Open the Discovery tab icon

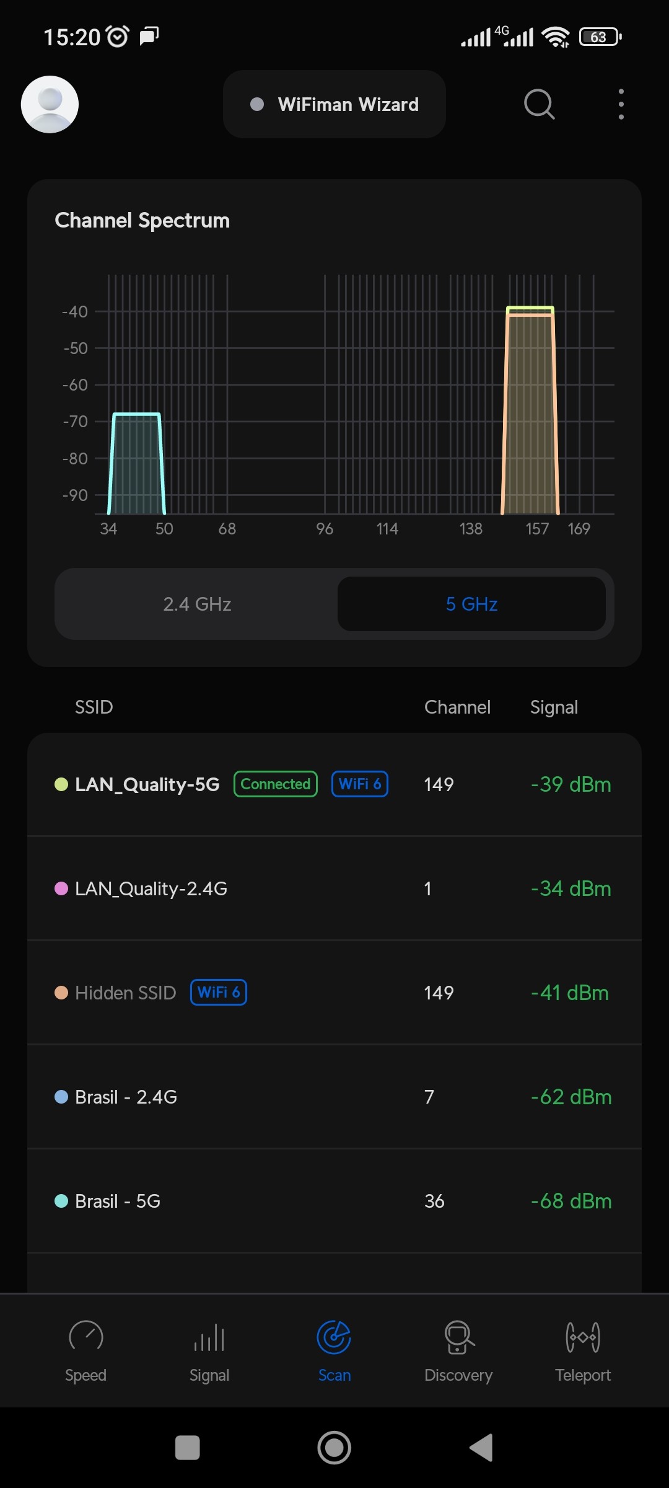[x=458, y=1337]
